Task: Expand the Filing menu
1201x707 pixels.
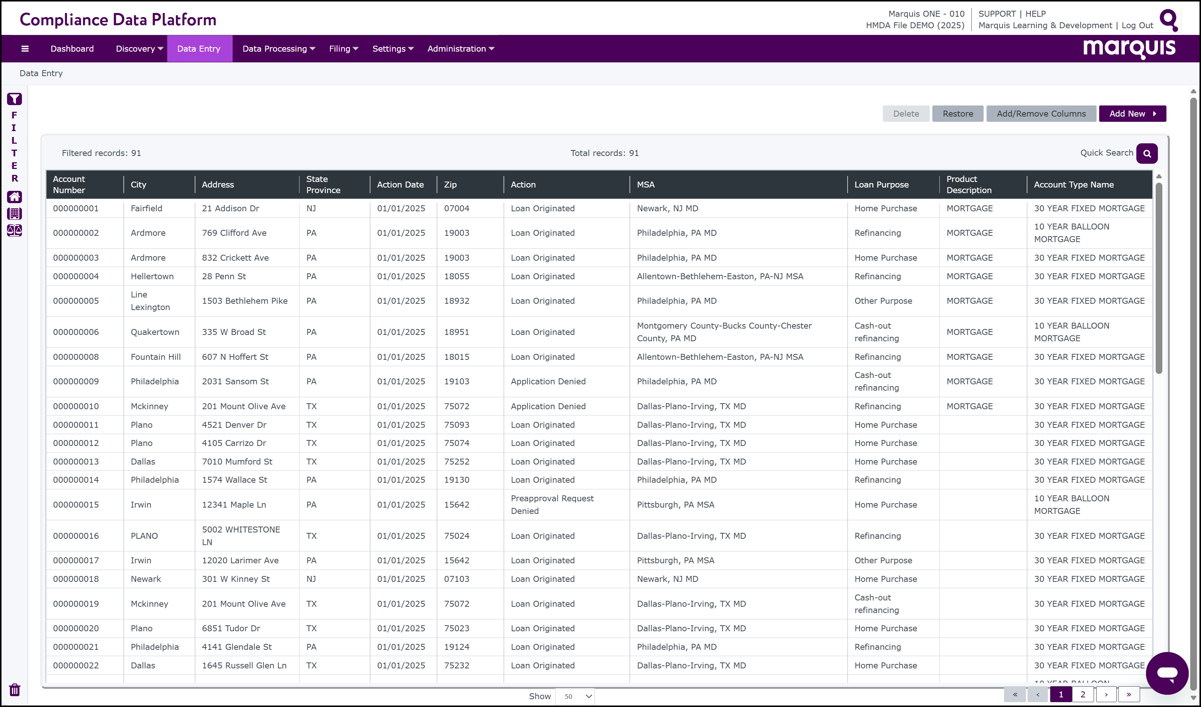Action: pos(343,49)
